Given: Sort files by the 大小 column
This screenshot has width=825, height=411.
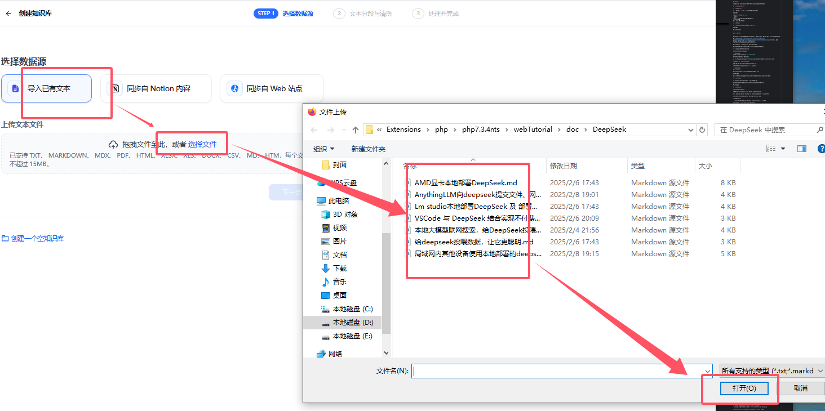Looking at the screenshot, I should (717, 166).
